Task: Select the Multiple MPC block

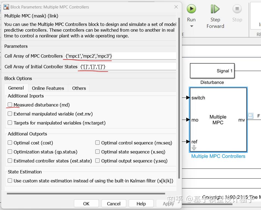Action: point(218,120)
